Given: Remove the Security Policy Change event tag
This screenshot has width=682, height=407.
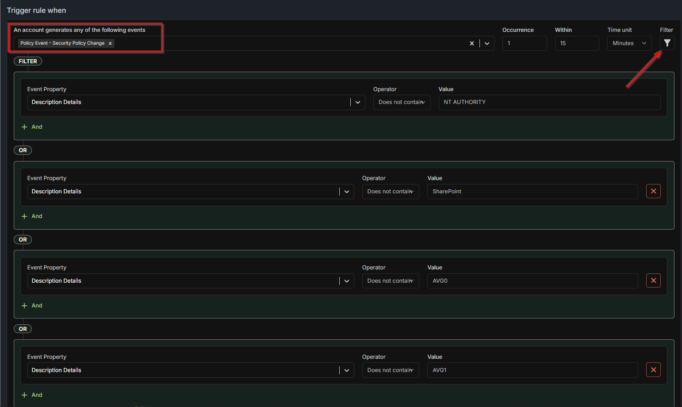Looking at the screenshot, I should pyautogui.click(x=110, y=43).
